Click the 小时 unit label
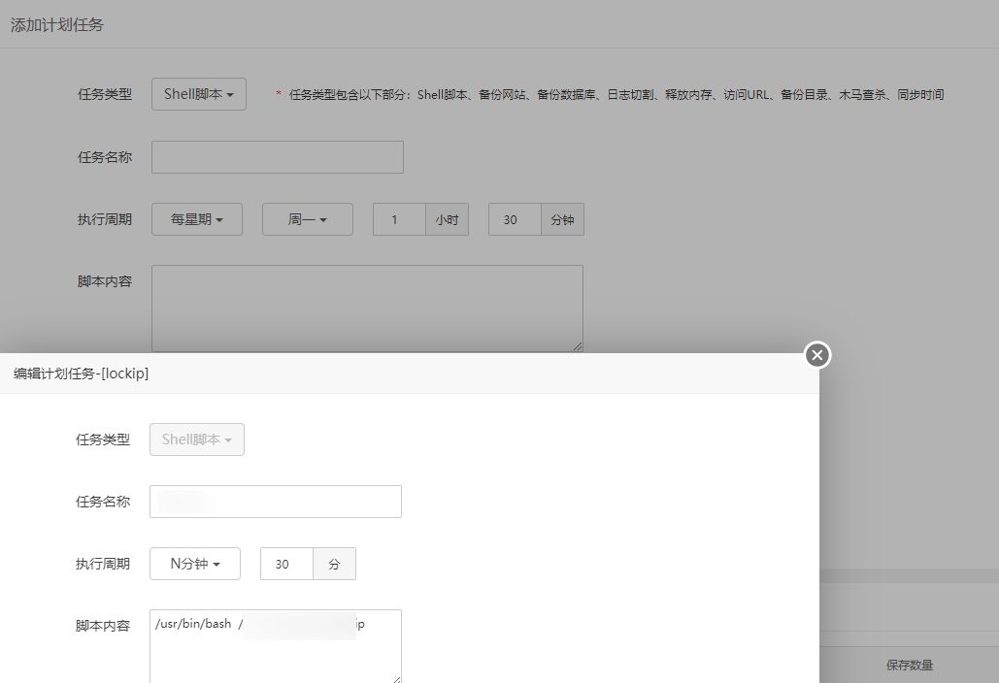 (x=448, y=219)
